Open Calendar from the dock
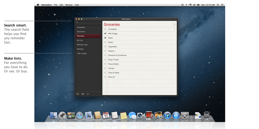The height and width of the screenshot is (129, 259). [106, 115]
